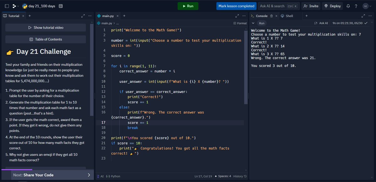Expand the breadcrumb ellipsis after main.py
This screenshot has width=376, height=182.
pyautogui.click(x=117, y=23)
